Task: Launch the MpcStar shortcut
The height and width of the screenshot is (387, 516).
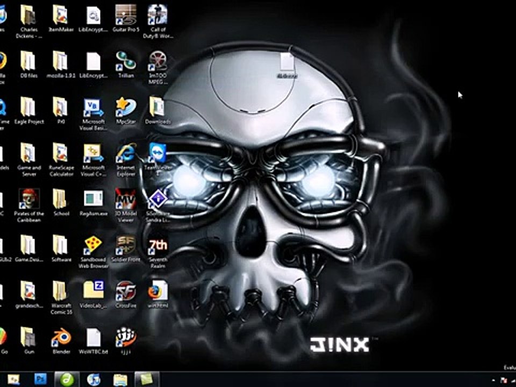Action: 126,110
